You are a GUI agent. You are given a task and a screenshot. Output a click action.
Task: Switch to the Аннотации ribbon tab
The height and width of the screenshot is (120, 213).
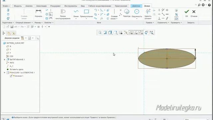41,6
